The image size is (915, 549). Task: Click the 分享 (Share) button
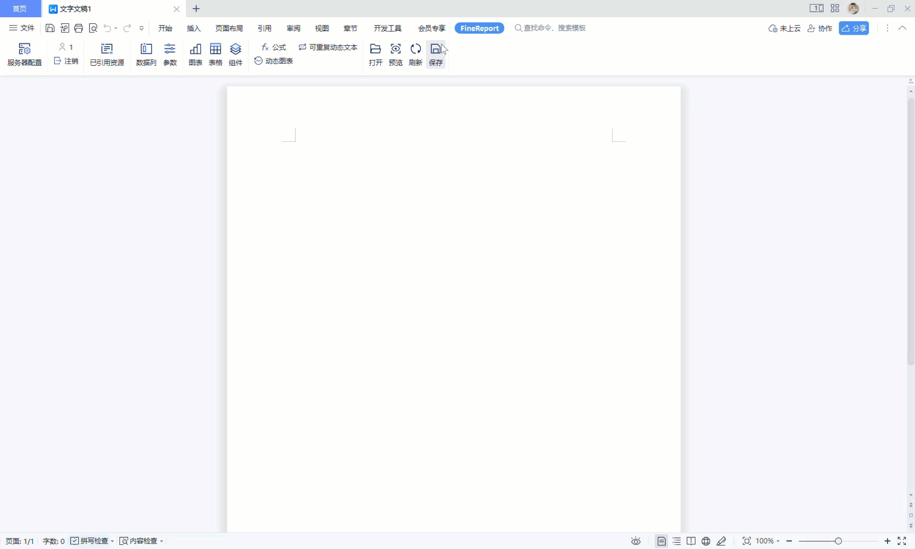tap(855, 28)
